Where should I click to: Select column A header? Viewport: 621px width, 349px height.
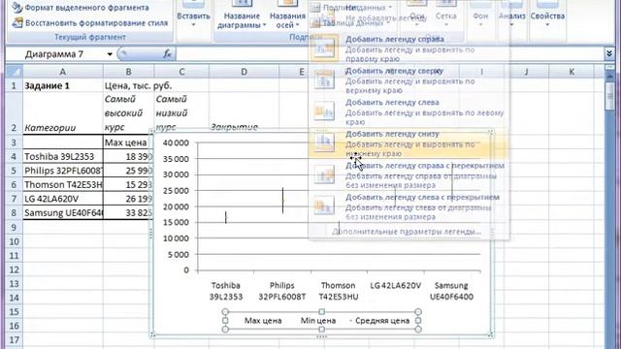[62, 72]
